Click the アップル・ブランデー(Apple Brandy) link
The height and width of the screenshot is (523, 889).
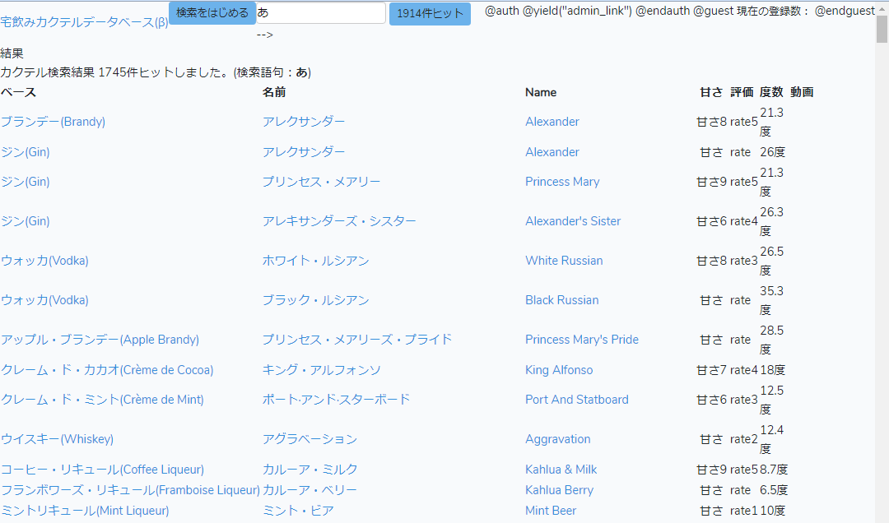(x=100, y=340)
